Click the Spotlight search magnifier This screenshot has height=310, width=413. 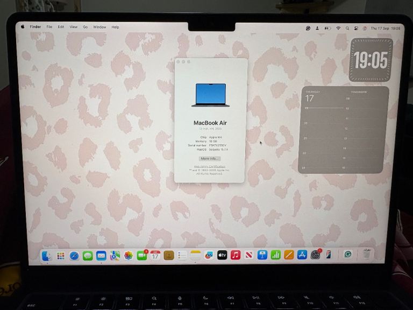[x=347, y=28]
